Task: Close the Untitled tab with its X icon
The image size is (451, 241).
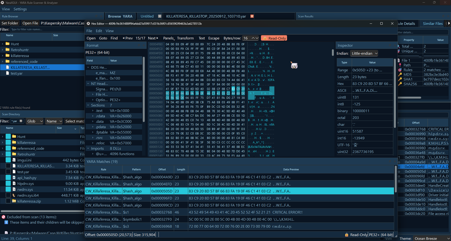Action: pyautogui.click(x=160, y=16)
